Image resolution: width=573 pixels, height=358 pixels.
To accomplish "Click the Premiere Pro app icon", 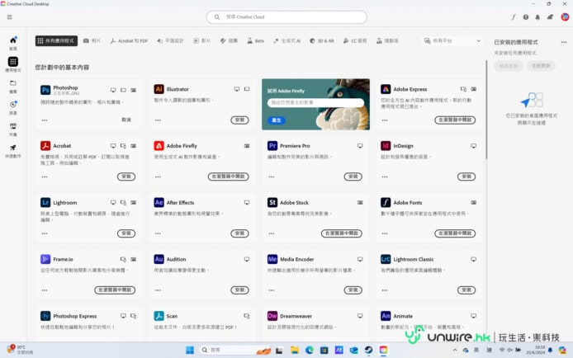I will (x=272, y=145).
